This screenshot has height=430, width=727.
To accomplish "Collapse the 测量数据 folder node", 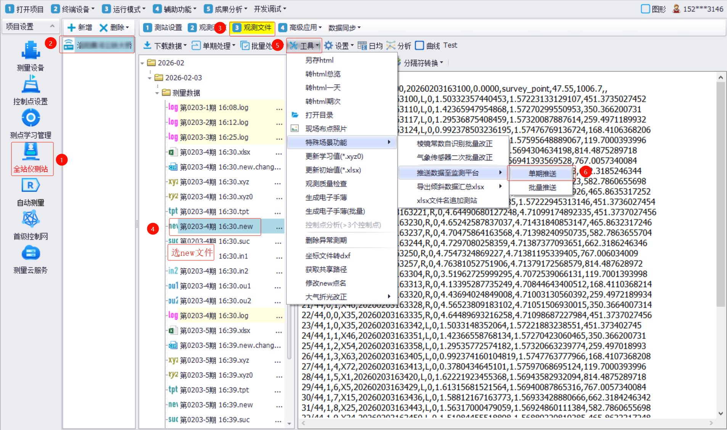I will [157, 93].
